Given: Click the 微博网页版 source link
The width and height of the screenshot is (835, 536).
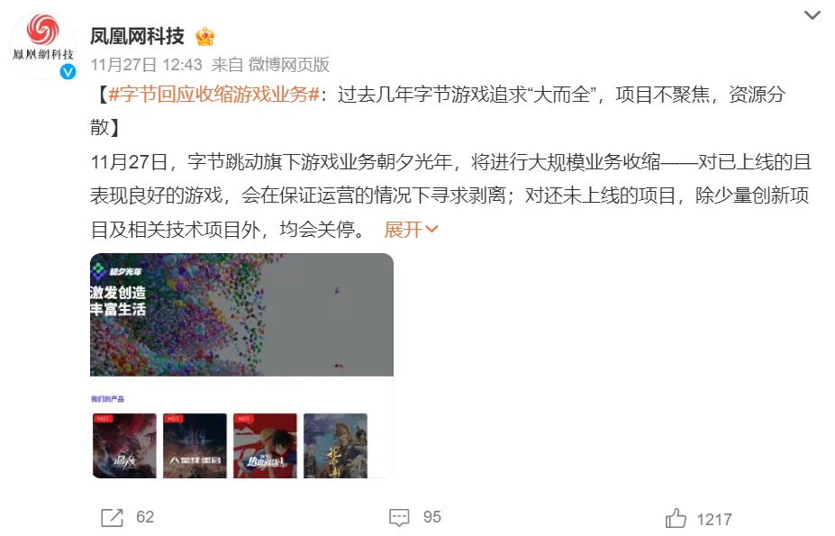Looking at the screenshot, I should [289, 65].
